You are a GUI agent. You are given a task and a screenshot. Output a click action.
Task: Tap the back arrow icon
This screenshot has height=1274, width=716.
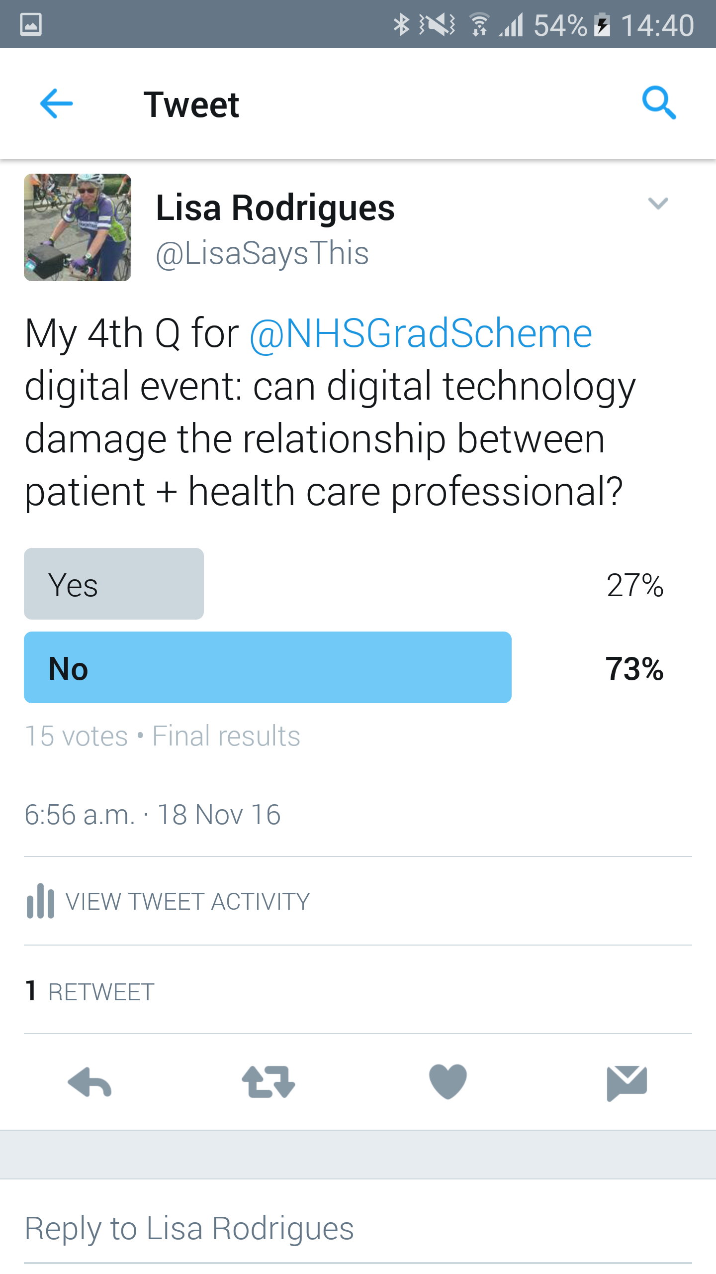click(56, 104)
